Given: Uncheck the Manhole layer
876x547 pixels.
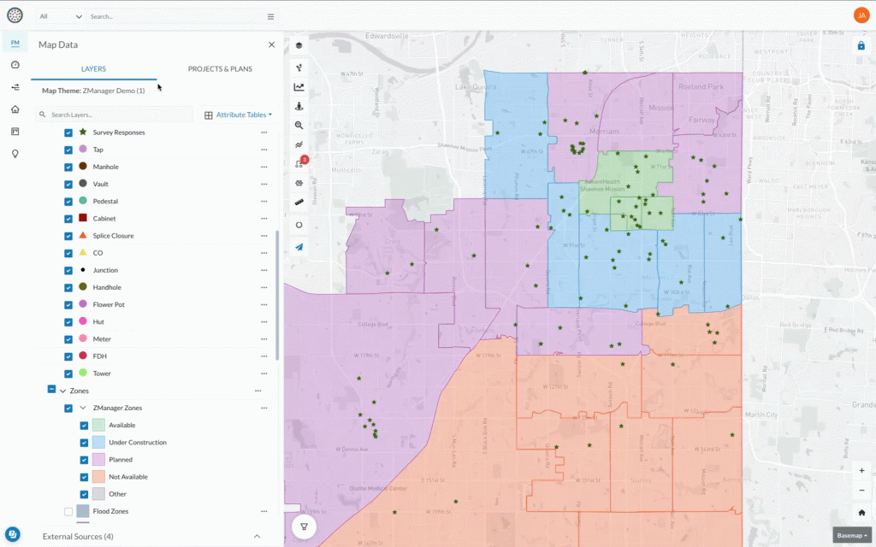Looking at the screenshot, I should pos(69,167).
